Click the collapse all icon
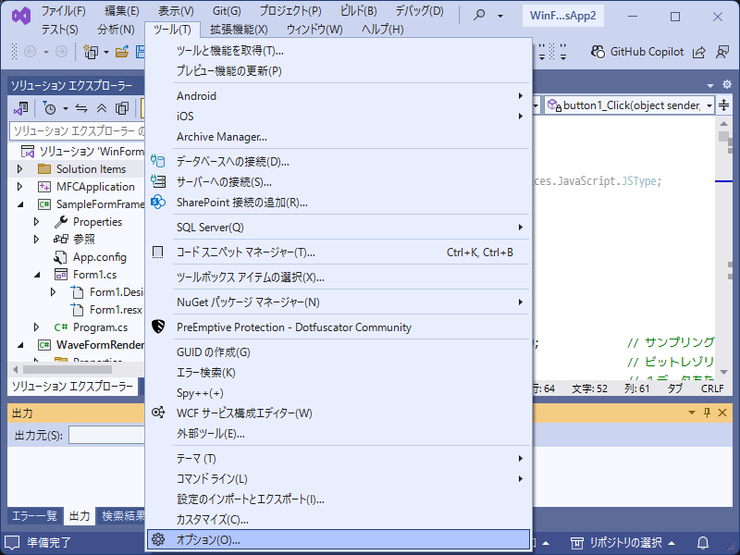Image resolution: width=740 pixels, height=555 pixels. [102, 108]
